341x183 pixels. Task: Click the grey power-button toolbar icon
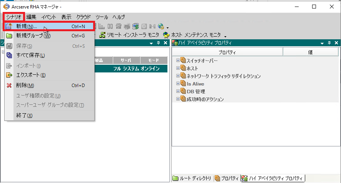144,26
